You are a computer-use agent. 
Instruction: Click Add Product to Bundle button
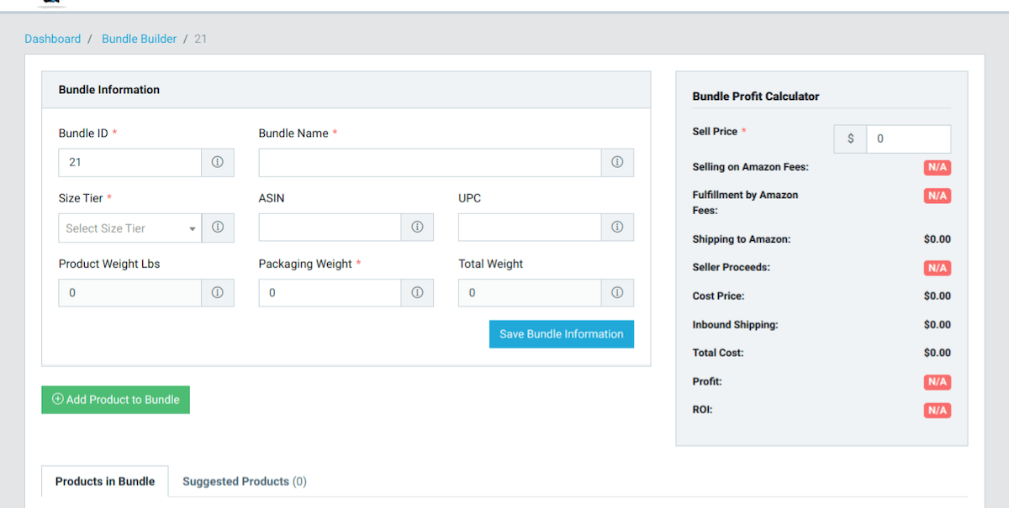116,400
